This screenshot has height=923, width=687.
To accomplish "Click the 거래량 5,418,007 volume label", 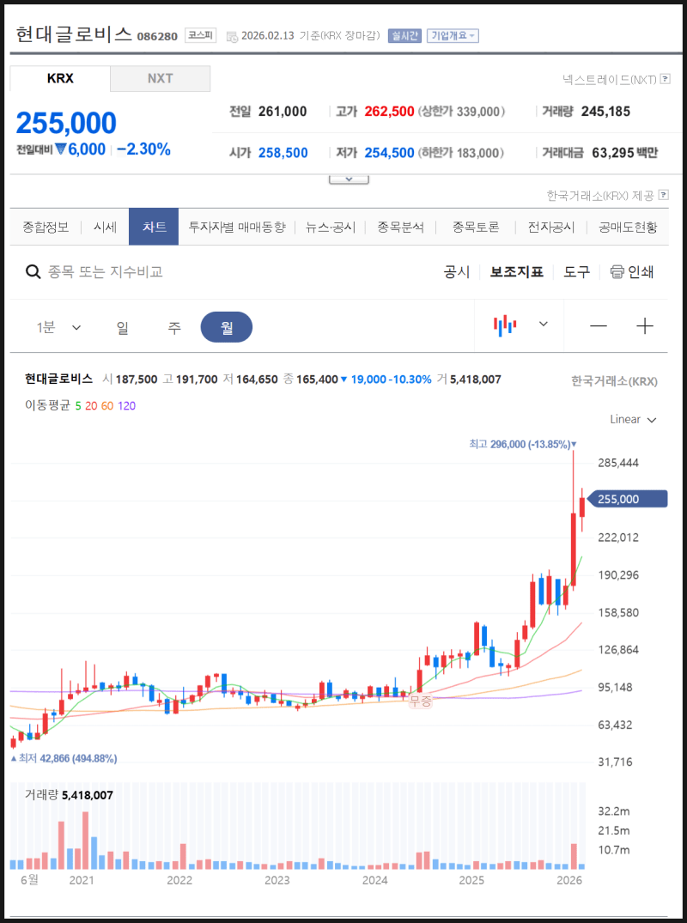I will (x=69, y=795).
